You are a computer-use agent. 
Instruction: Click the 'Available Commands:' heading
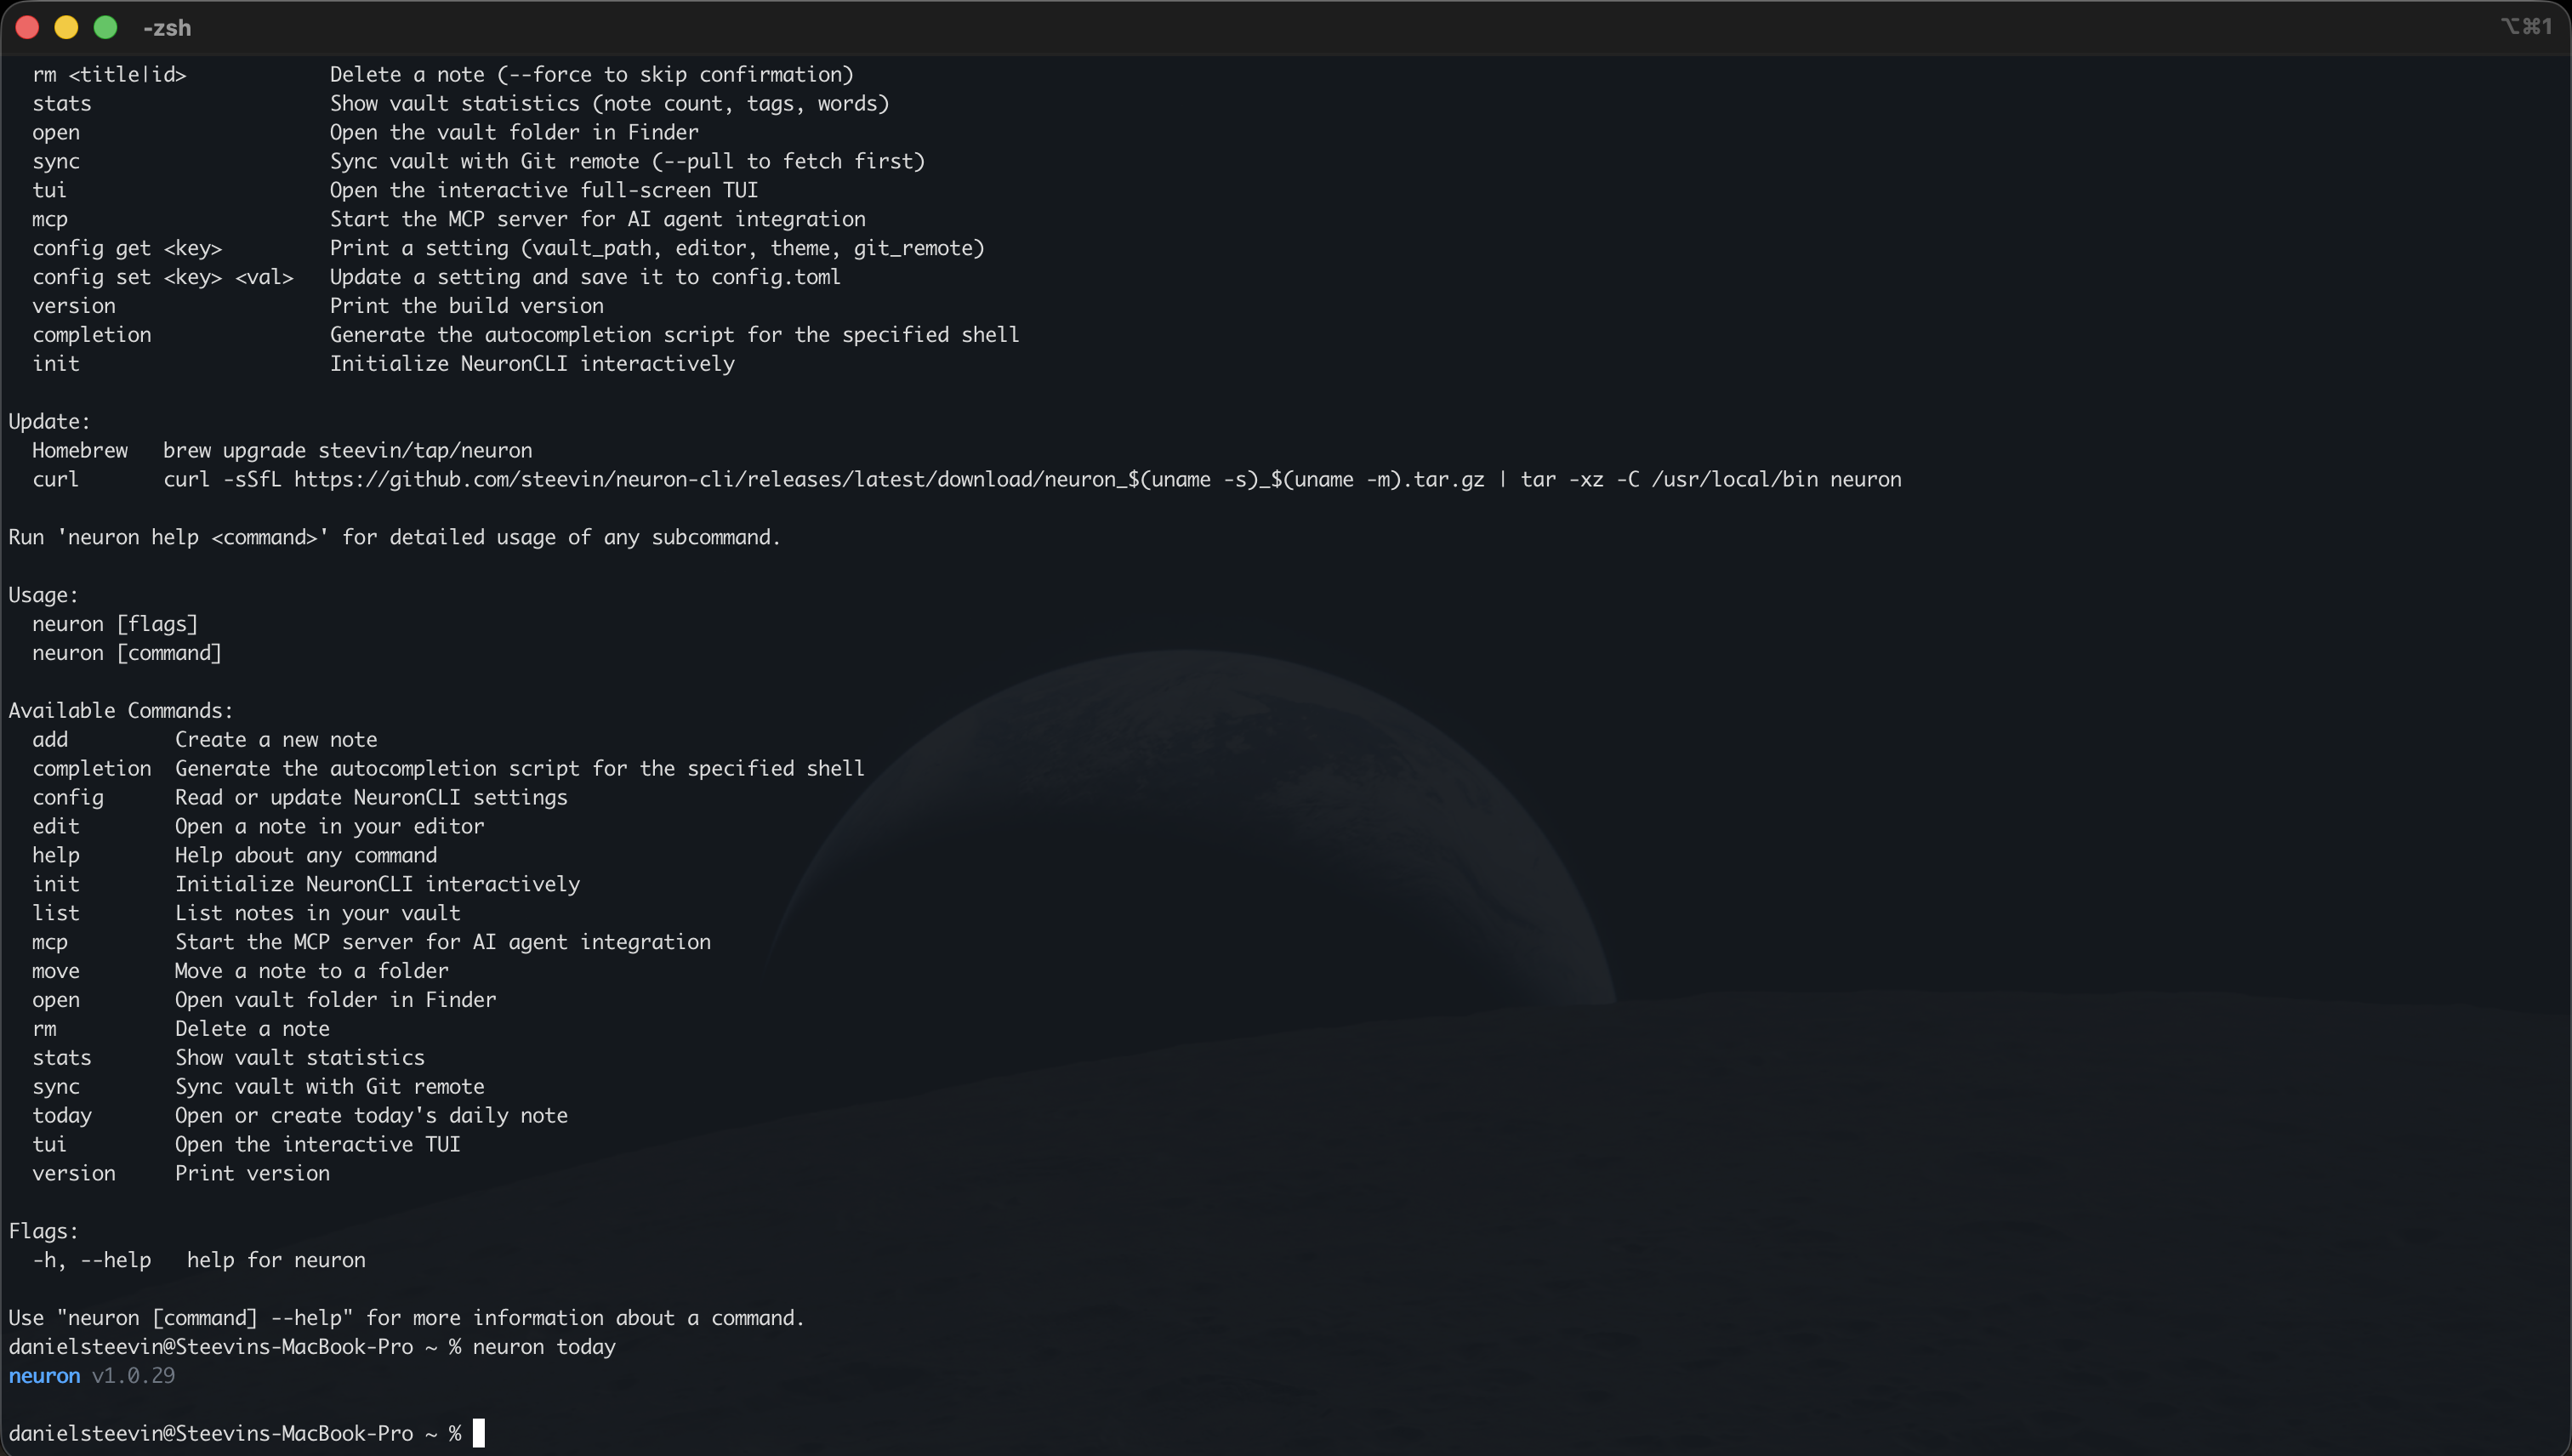click(121, 711)
